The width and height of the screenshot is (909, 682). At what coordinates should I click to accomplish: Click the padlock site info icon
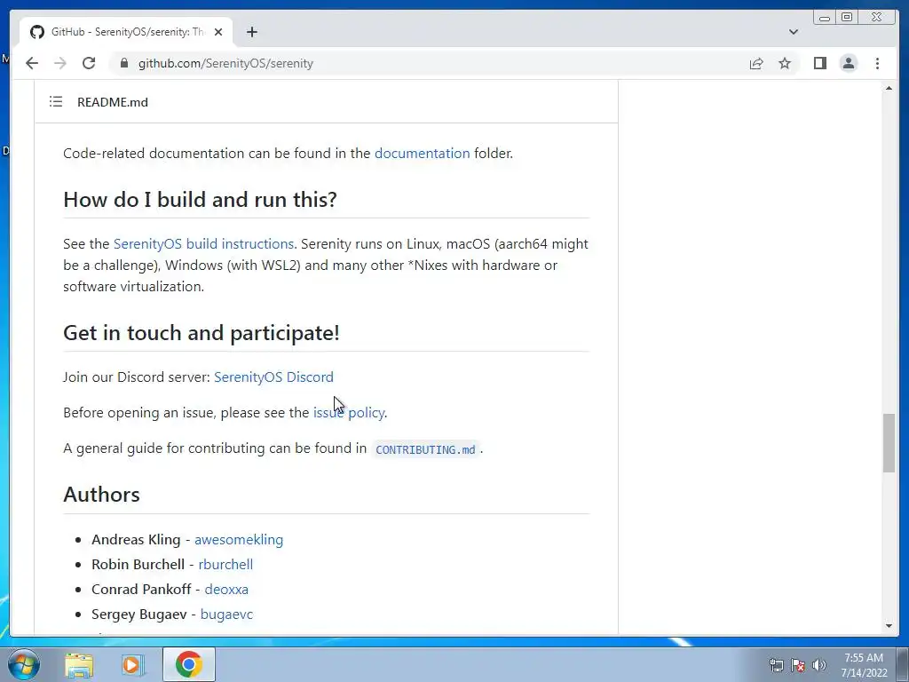(x=123, y=63)
